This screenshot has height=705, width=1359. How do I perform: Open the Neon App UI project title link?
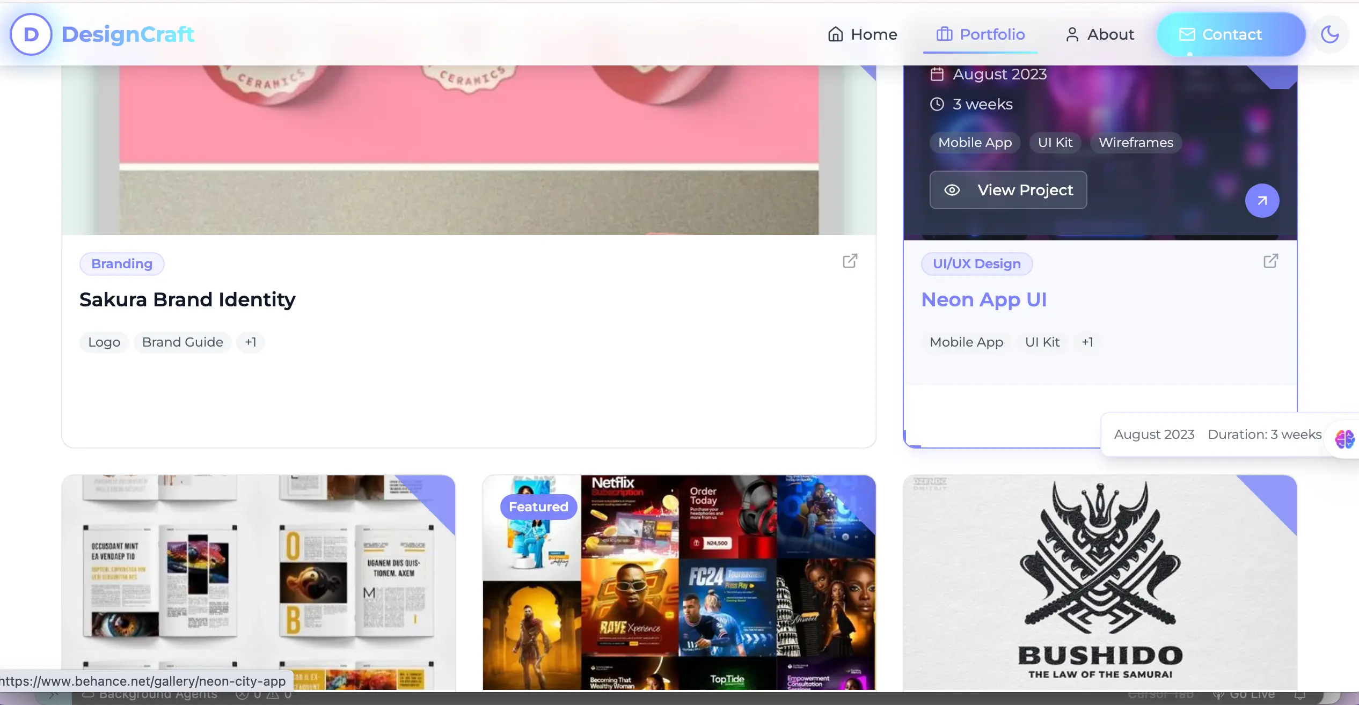[984, 299]
